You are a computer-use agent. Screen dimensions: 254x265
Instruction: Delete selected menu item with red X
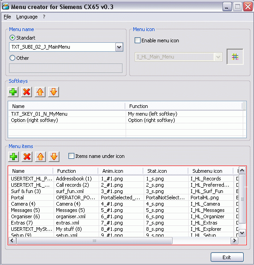[27, 157]
